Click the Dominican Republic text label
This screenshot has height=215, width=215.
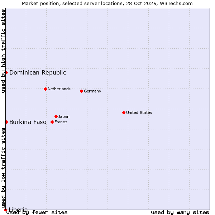pyautogui.click(x=38, y=72)
